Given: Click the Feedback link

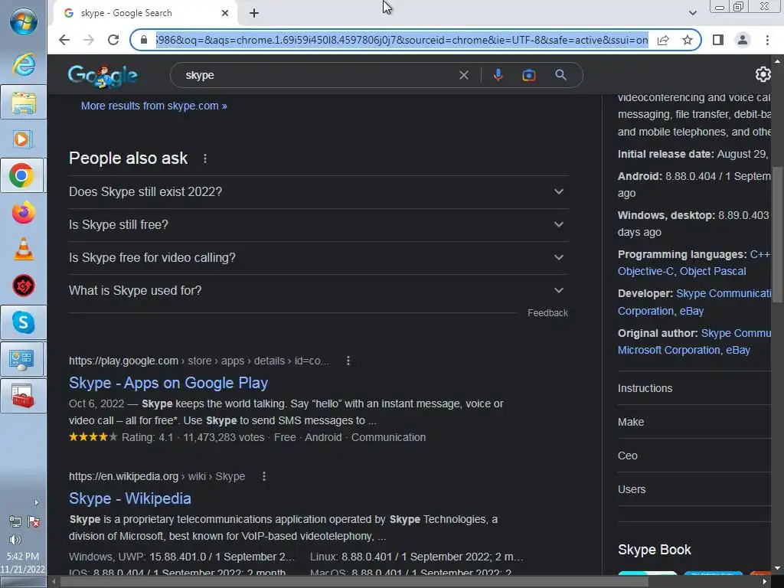Looking at the screenshot, I should click(x=547, y=313).
